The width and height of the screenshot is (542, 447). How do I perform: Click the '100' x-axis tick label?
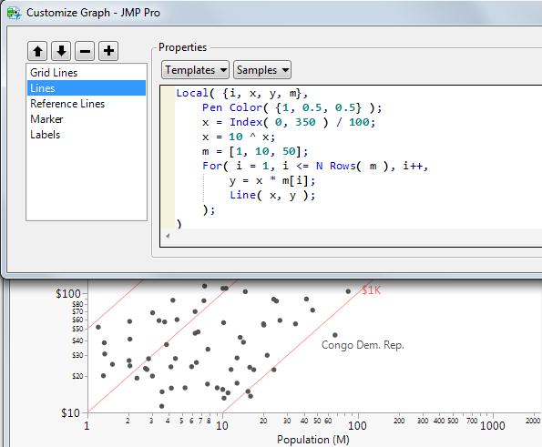(x=357, y=426)
